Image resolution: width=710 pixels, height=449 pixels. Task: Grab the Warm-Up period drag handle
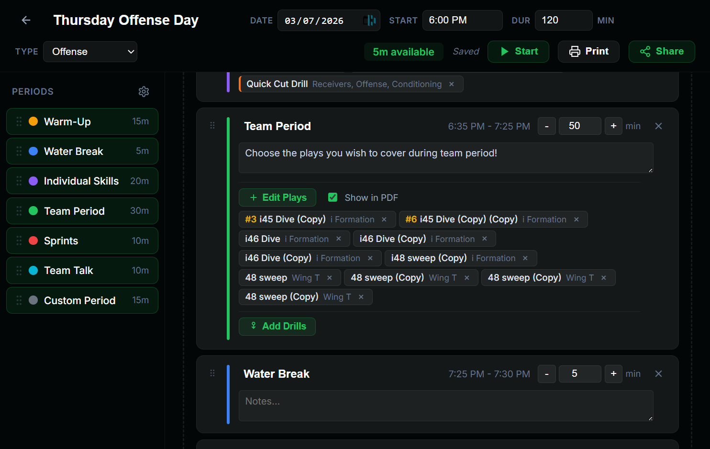(x=19, y=121)
